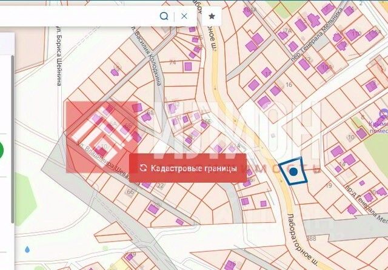Click the ул. Бориса Шейнина street label
The width and height of the screenshot is (388, 270).
tap(59, 58)
